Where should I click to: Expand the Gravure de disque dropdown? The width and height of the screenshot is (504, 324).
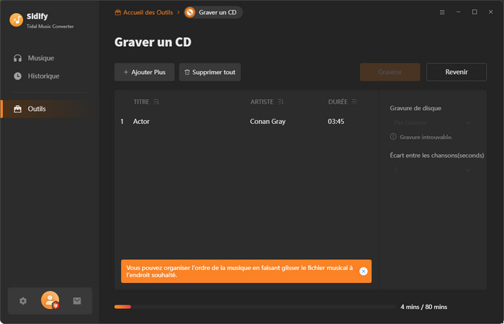pyautogui.click(x=432, y=122)
